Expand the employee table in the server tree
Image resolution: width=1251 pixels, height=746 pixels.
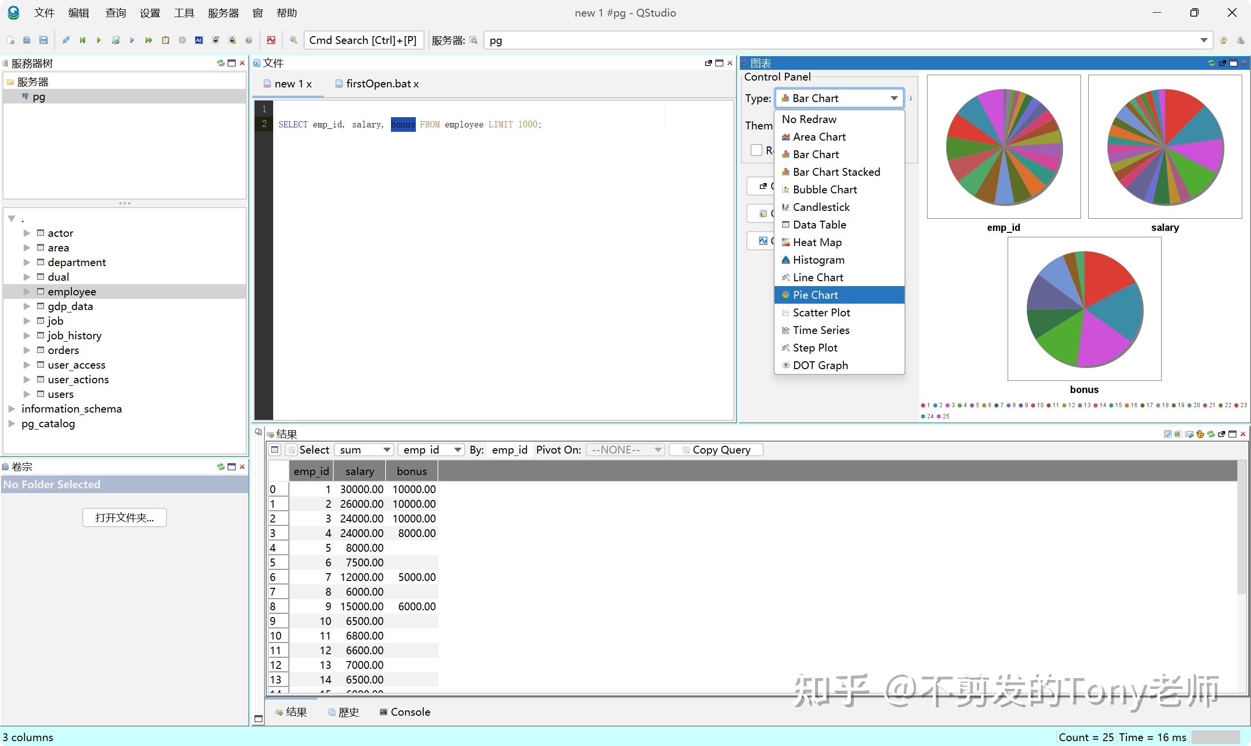pyautogui.click(x=27, y=291)
